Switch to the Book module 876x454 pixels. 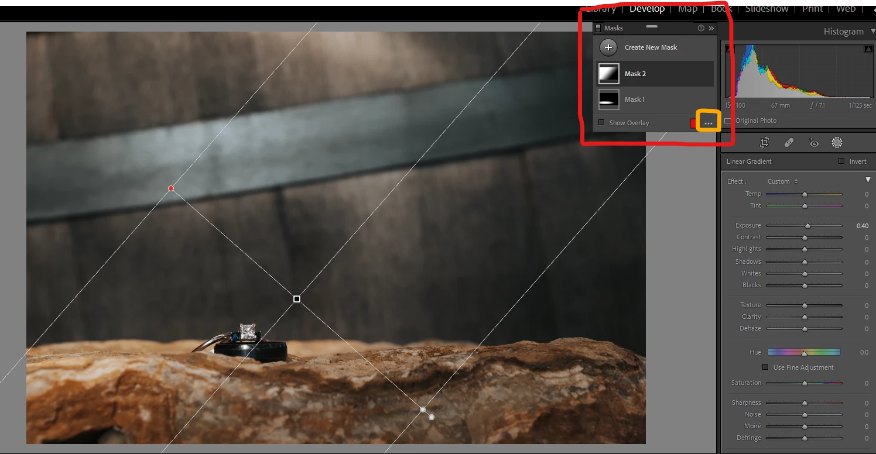[721, 9]
